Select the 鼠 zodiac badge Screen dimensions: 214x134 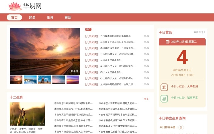click(x=181, y=127)
